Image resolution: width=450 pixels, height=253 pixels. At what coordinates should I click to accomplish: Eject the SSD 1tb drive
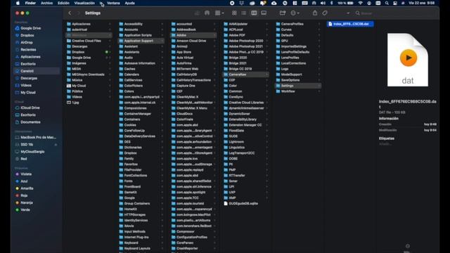click(56, 145)
